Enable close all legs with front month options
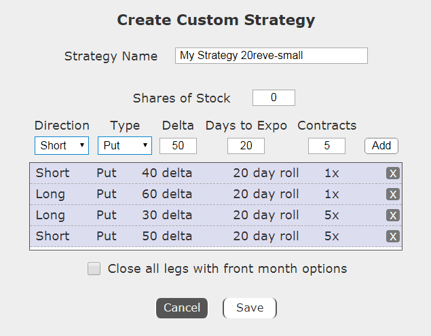This screenshot has height=336, width=431. (94, 269)
